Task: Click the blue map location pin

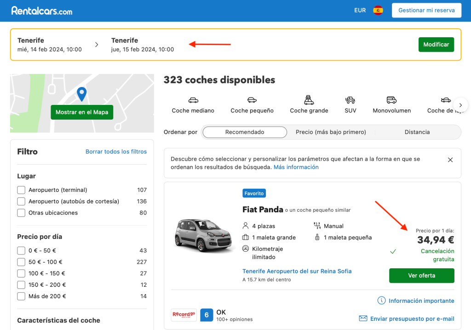Action: click(x=82, y=94)
